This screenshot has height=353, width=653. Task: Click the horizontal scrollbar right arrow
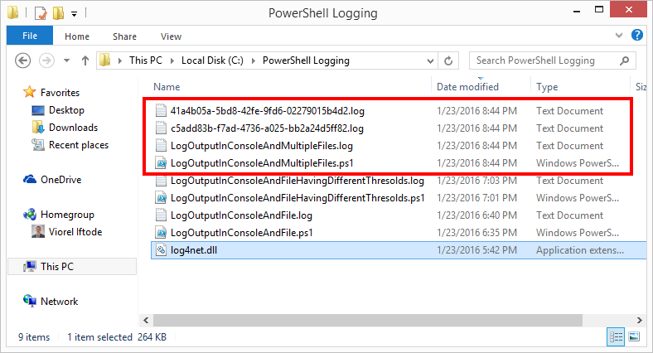tap(640, 320)
